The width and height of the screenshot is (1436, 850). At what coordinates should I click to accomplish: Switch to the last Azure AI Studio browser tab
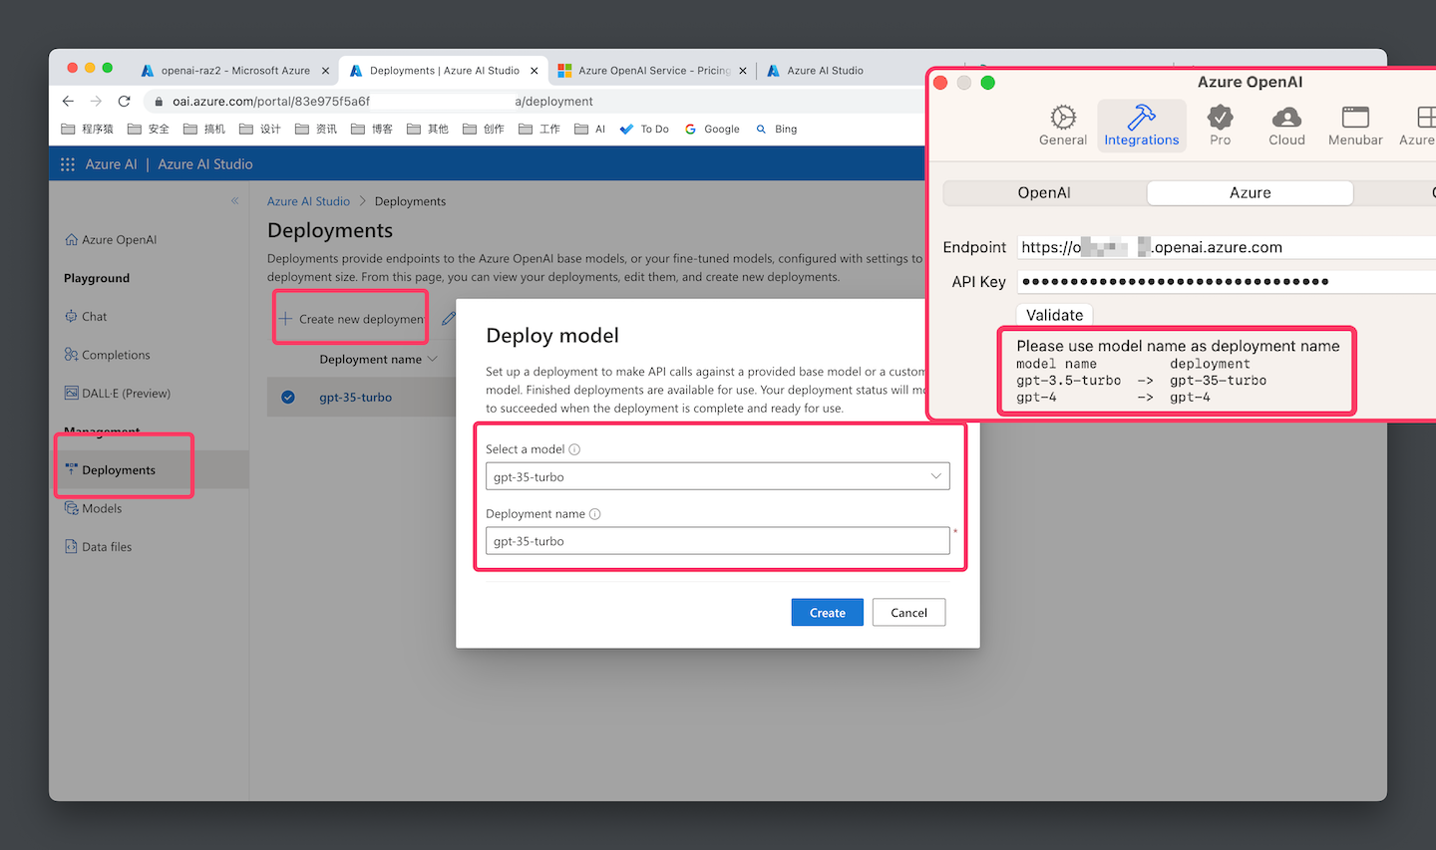coord(825,71)
